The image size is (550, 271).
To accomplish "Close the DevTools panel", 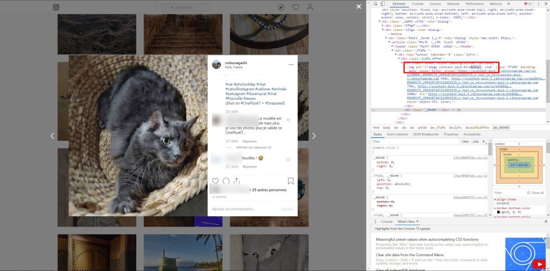I will click(x=545, y=4).
